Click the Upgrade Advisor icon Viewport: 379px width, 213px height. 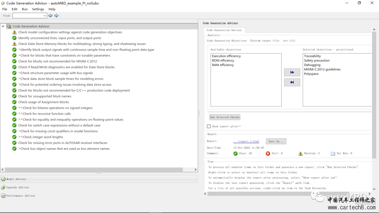(x=4, y=187)
